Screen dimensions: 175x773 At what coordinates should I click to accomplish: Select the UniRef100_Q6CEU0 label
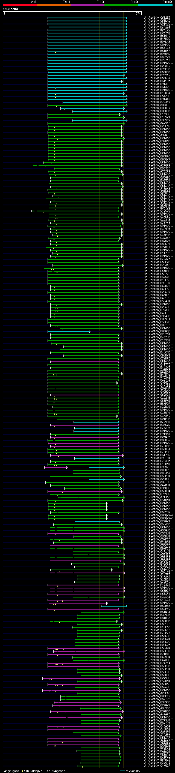pos(157,651)
